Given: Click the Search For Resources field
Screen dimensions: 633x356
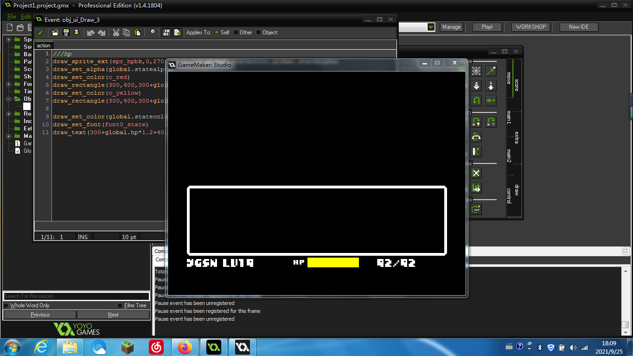Looking at the screenshot, I should (x=77, y=296).
